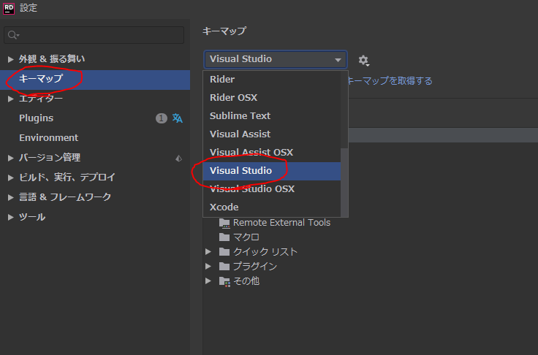
Task: Select Visual Studio OSX keymap option
Action: coord(252,189)
